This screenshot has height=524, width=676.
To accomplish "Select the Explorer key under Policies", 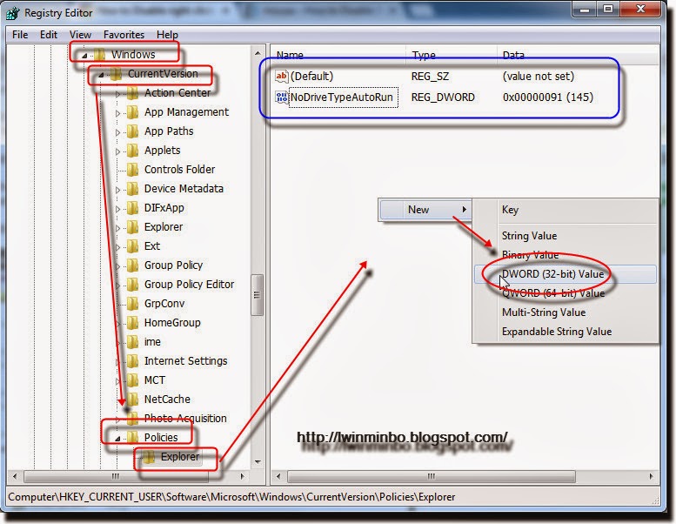I will 180,457.
